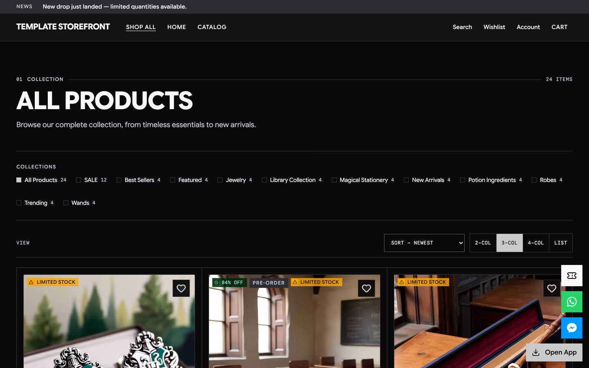Select the 3-COL grid view

pyautogui.click(x=510, y=243)
